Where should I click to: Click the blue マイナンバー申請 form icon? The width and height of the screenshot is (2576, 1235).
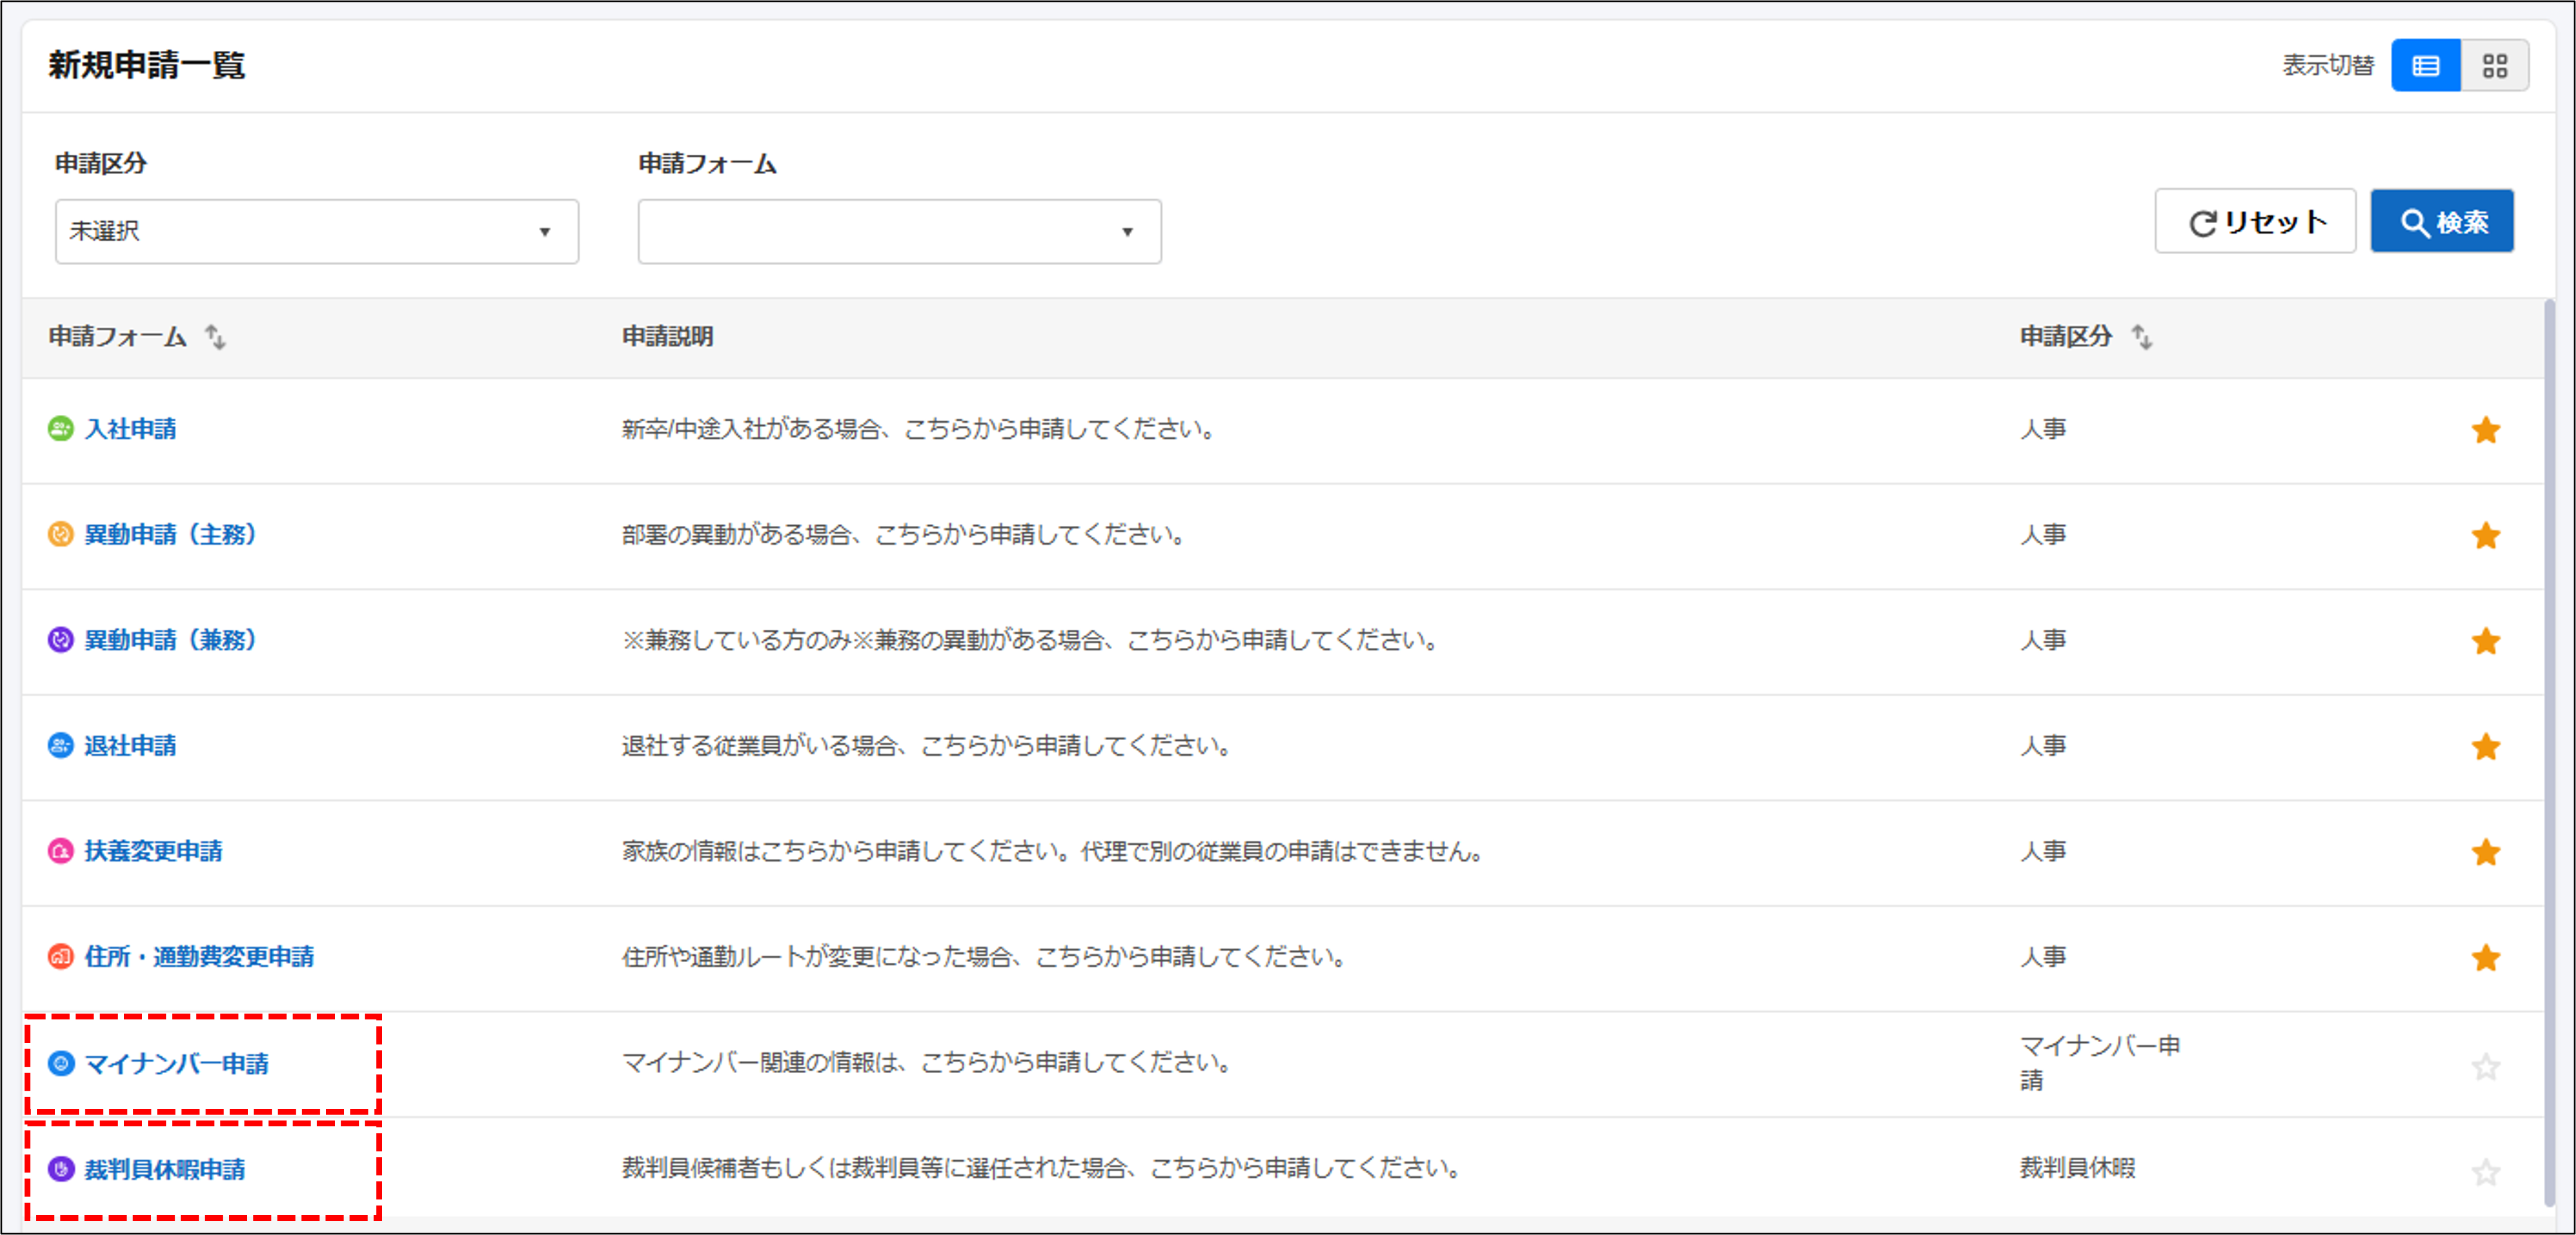pyautogui.click(x=61, y=1063)
